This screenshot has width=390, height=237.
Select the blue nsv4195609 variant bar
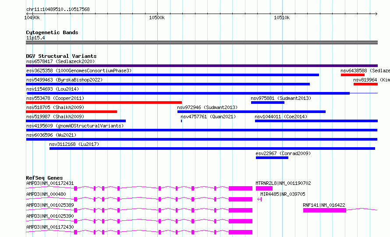tap(202, 130)
